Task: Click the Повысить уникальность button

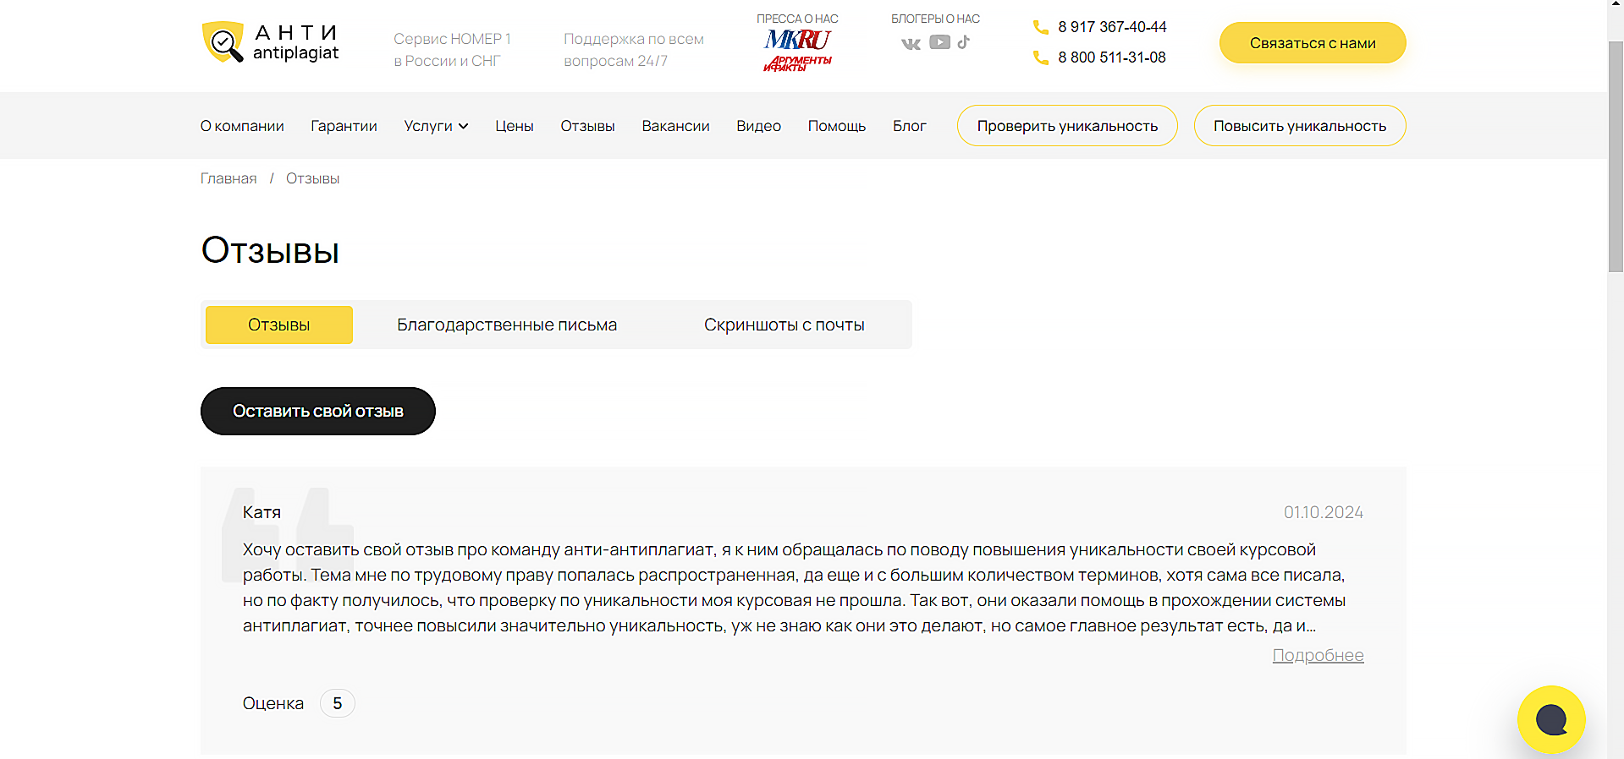Action: tap(1300, 126)
